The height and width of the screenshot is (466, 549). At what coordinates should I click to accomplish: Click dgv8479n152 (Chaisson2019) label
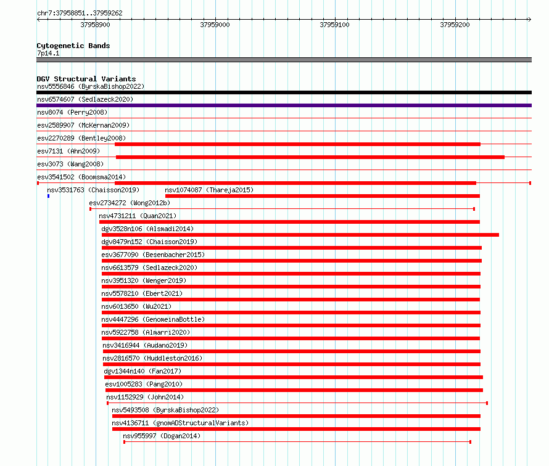coord(149,242)
